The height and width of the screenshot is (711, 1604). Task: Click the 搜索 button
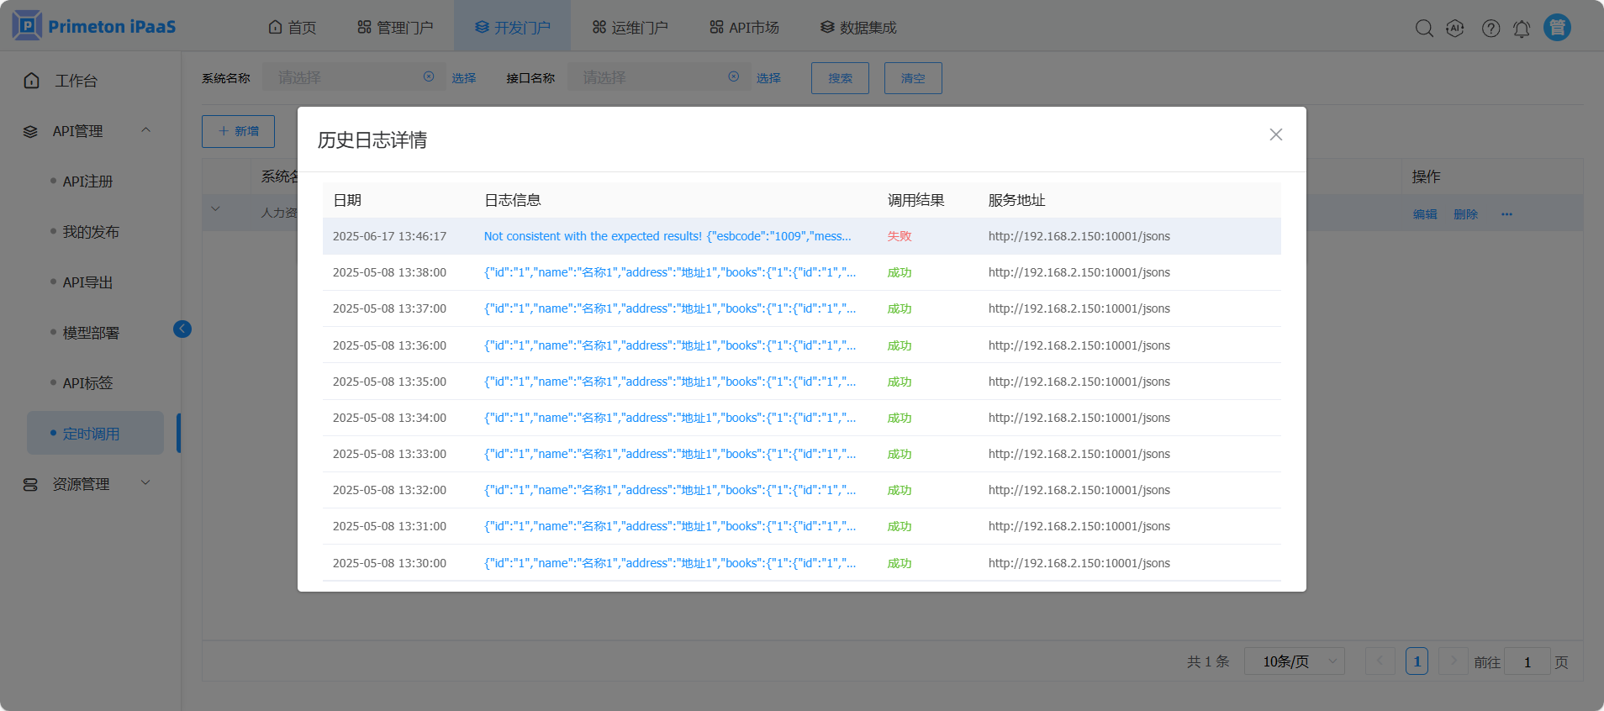click(x=839, y=78)
